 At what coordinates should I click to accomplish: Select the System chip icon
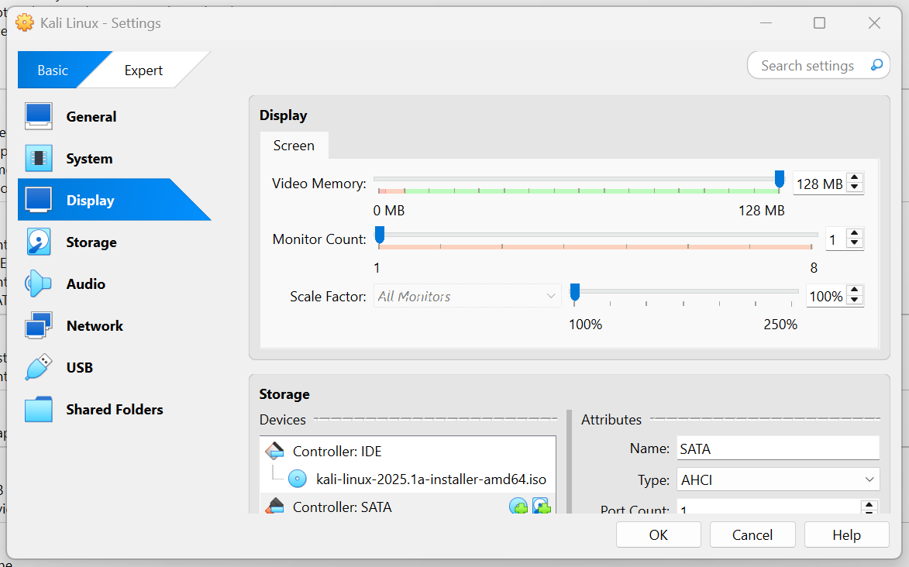tap(38, 158)
